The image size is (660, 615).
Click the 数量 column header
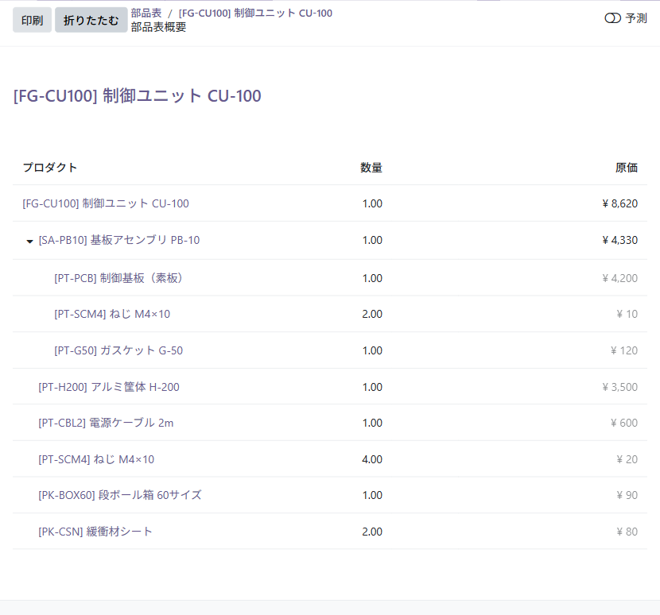[371, 168]
